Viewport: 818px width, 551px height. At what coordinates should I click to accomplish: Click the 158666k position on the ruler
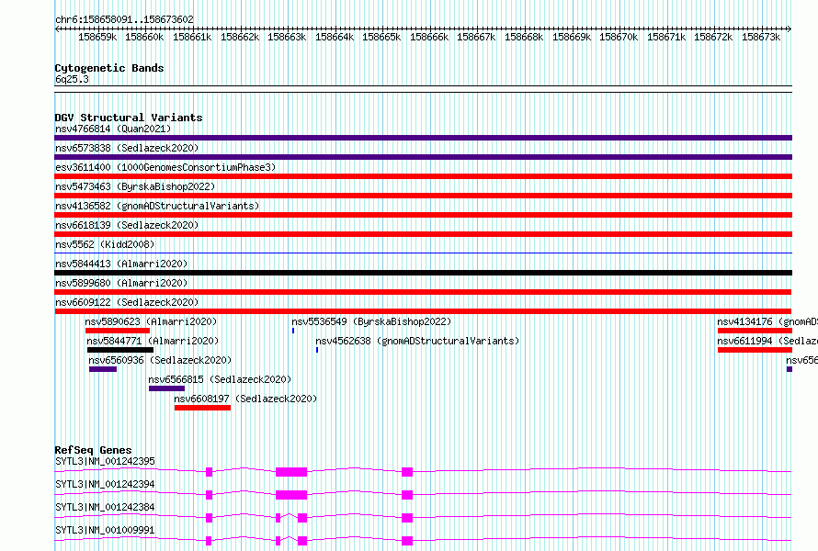[429, 37]
